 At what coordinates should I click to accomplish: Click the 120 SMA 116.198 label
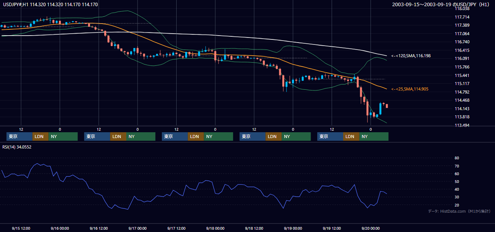click(x=411, y=56)
